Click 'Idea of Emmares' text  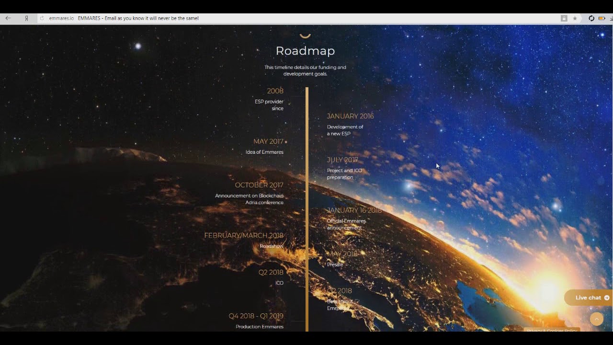(x=264, y=152)
